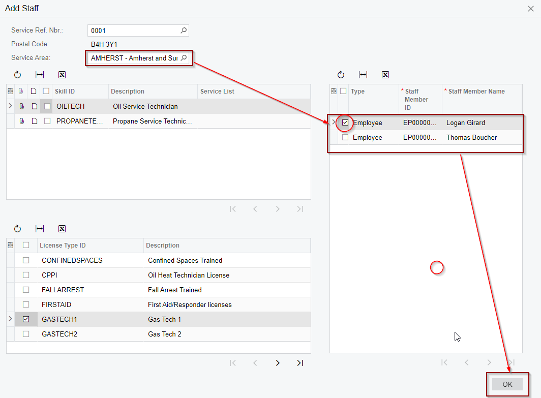Viewport: 541px width, 398px height.
Task: Go to the next page of license types
Action: (278, 363)
